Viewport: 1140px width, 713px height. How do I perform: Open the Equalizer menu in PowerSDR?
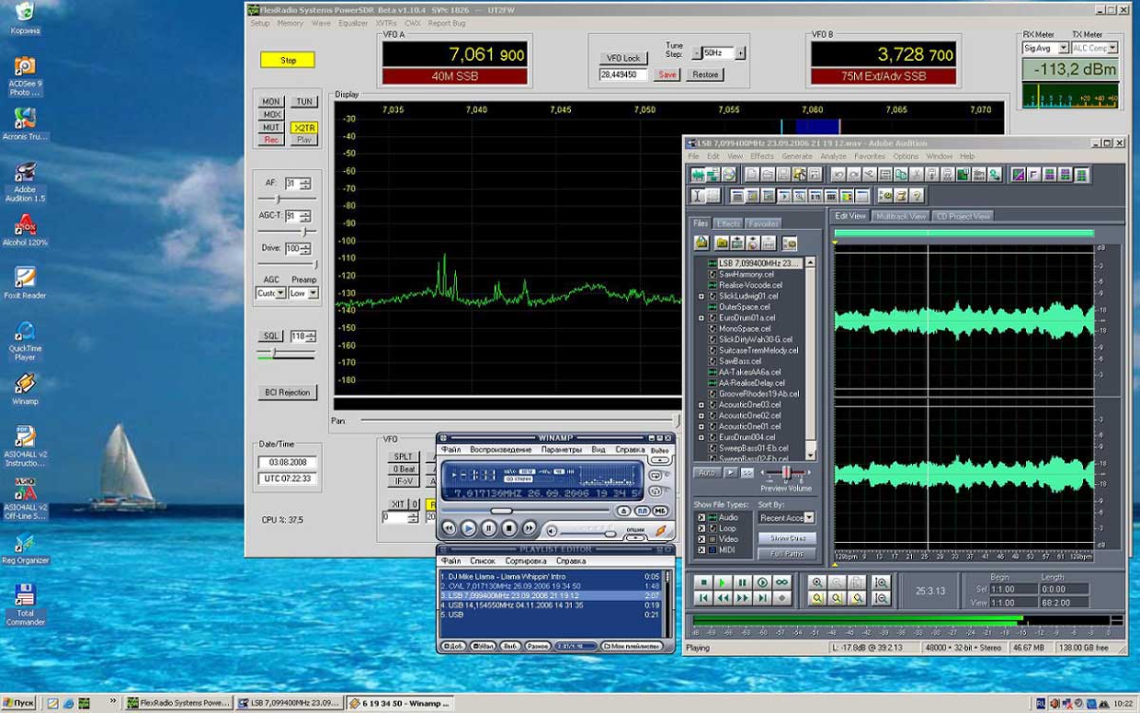tap(352, 23)
